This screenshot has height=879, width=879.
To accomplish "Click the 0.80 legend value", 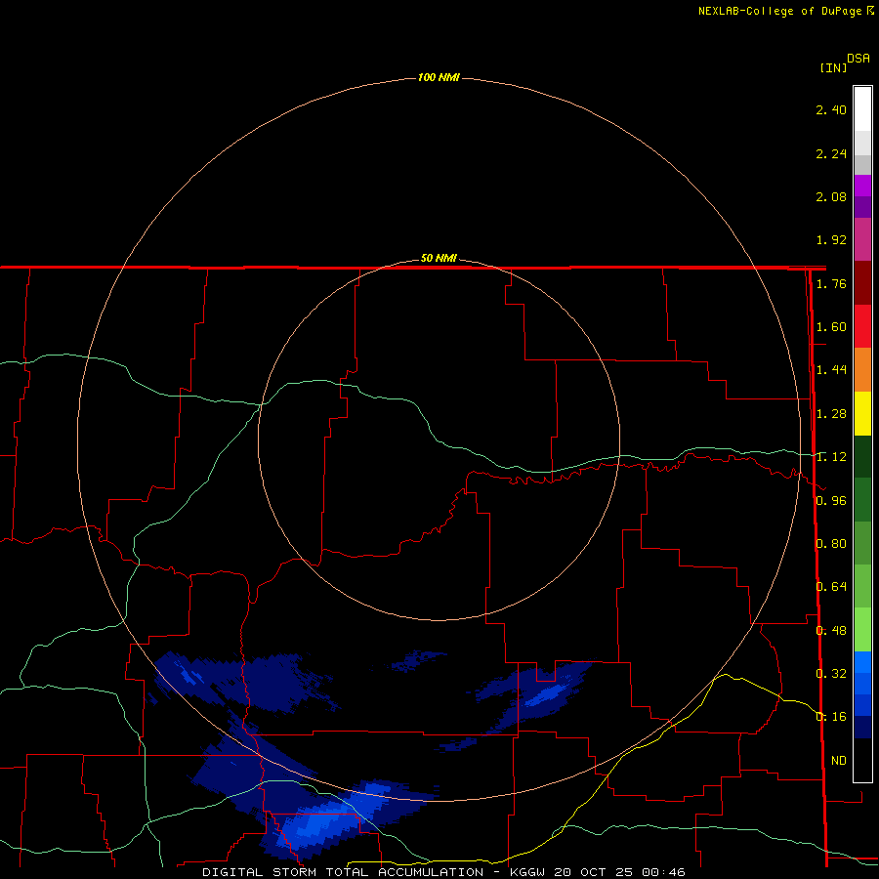I will pos(831,543).
